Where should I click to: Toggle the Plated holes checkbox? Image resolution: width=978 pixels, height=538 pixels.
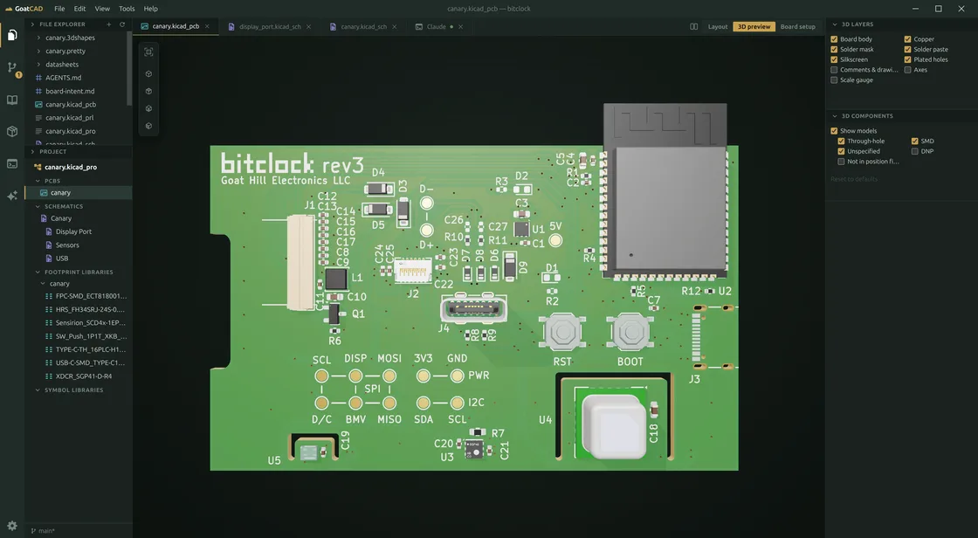pyautogui.click(x=907, y=60)
